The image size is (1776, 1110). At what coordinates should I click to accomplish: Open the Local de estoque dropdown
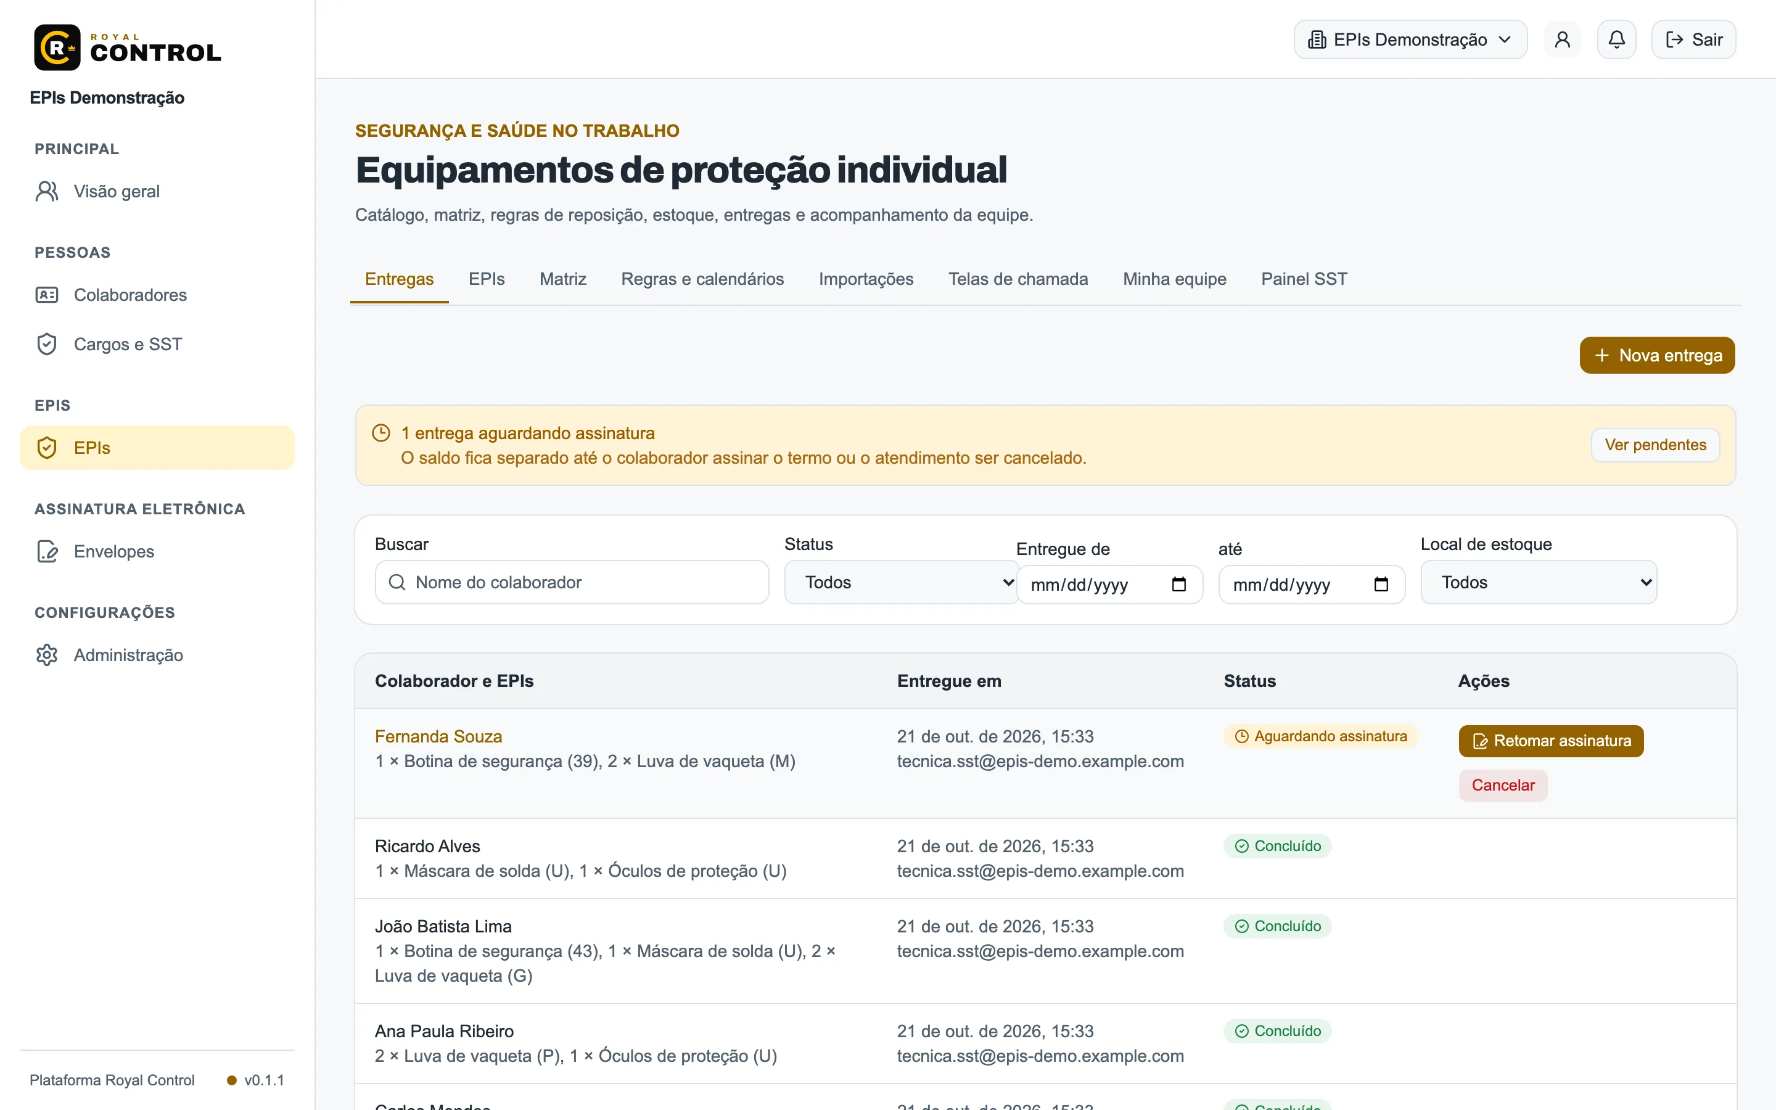[1538, 582]
